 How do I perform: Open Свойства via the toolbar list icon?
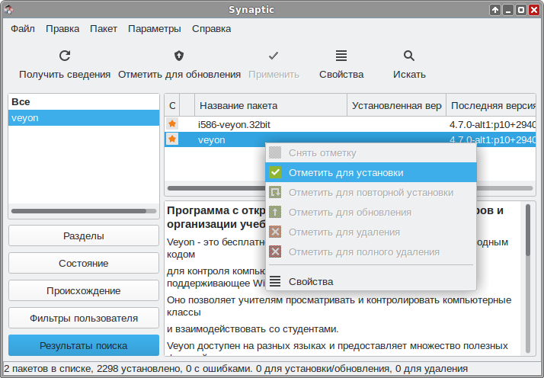[x=341, y=56]
